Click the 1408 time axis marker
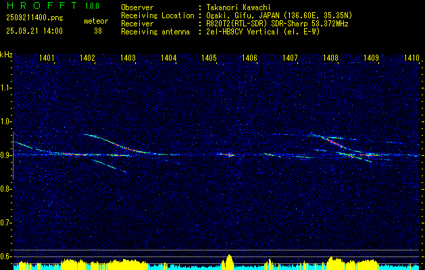The width and height of the screenshot is (425, 270). tap(330, 57)
